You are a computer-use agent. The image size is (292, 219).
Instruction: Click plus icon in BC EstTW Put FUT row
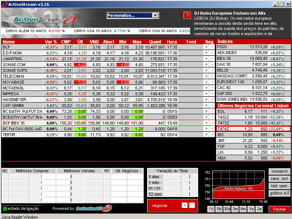pyautogui.click(x=206, y=111)
